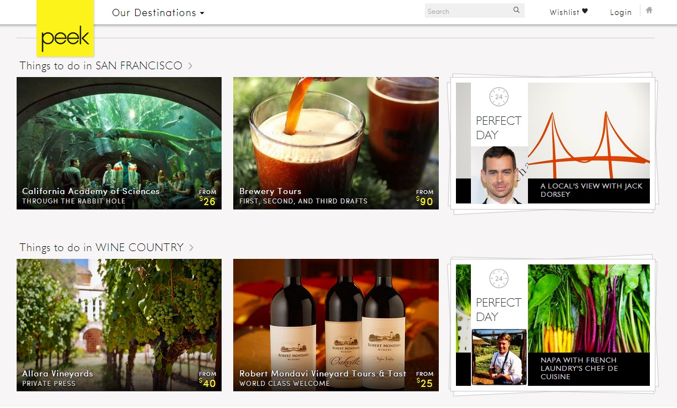Click the yellow Peek logo

(65, 29)
